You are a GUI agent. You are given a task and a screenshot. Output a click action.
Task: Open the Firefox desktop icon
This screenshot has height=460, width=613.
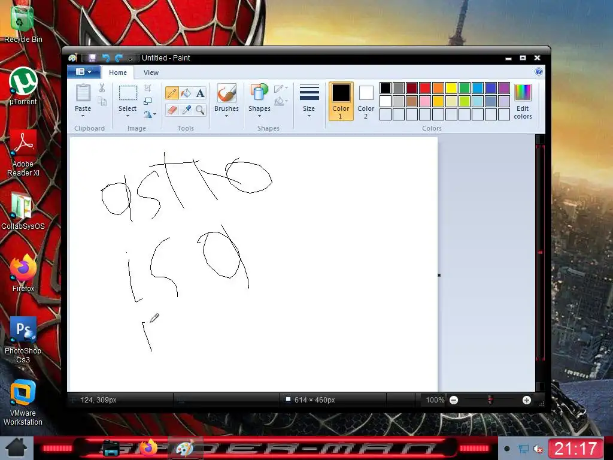(x=23, y=273)
